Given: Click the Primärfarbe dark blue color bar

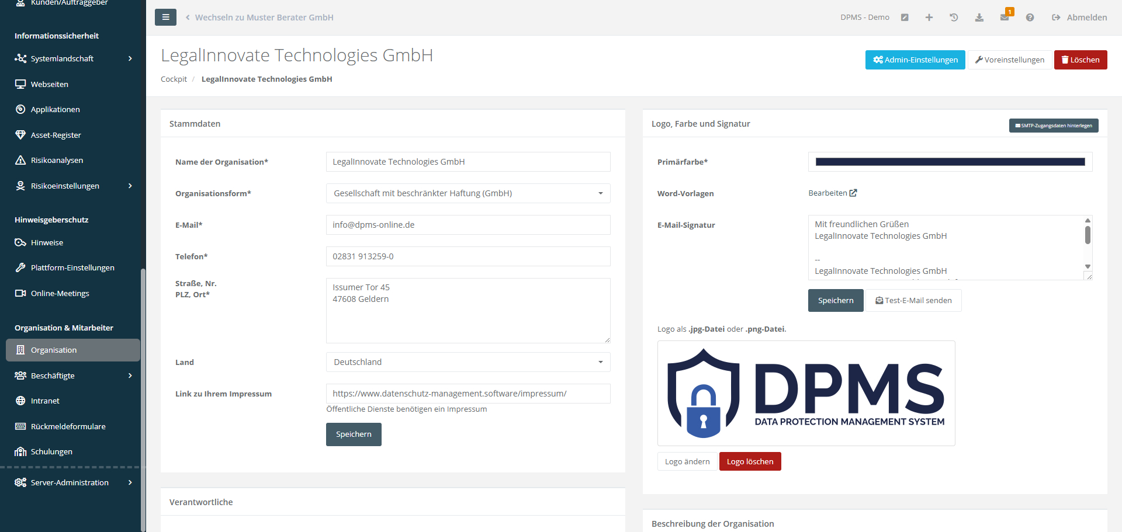Looking at the screenshot, I should click(x=950, y=162).
